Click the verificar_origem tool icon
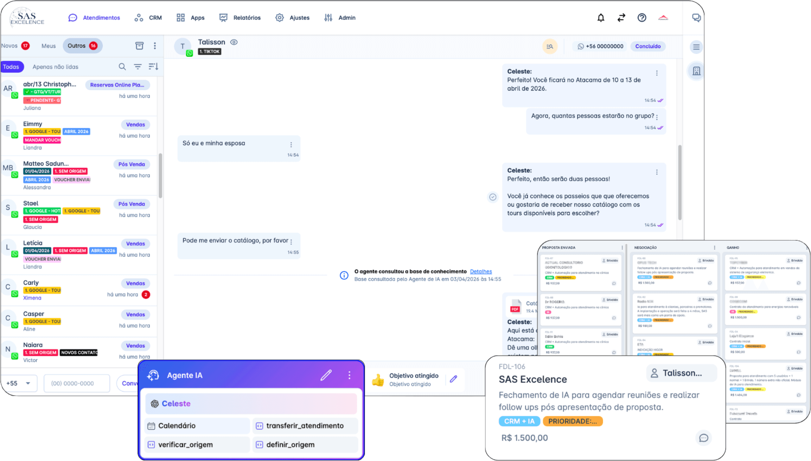811x461 pixels. pos(151,445)
